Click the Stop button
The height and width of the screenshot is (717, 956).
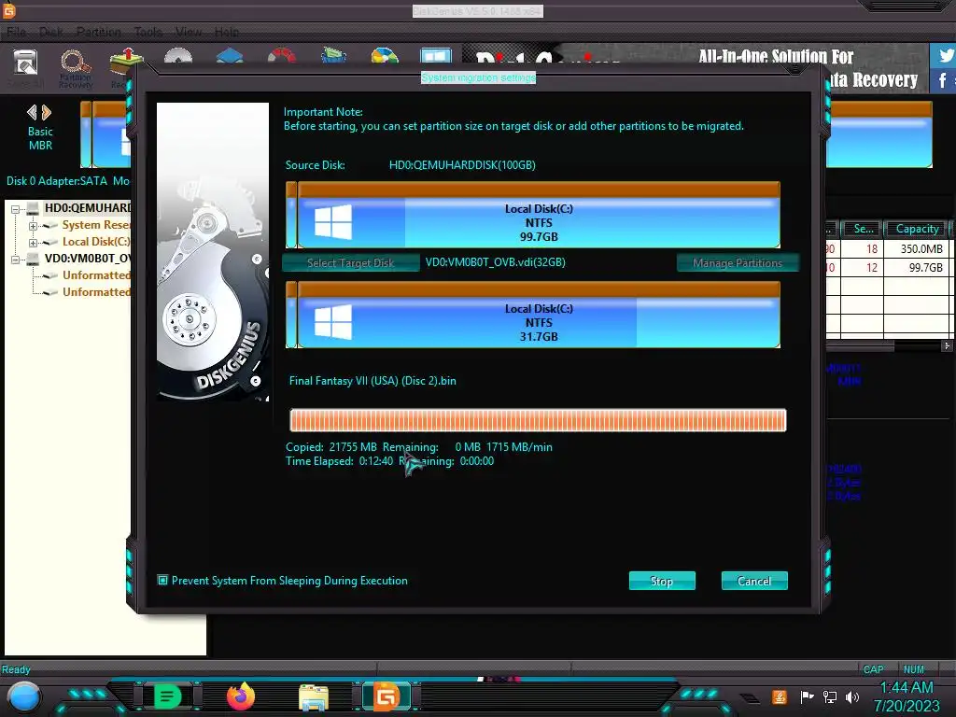pos(662,581)
